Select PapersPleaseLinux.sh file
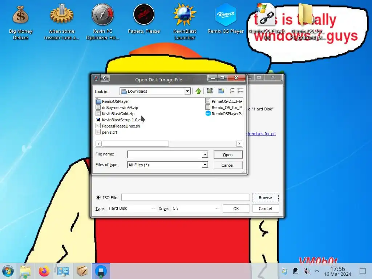372x279 pixels. click(x=118, y=126)
